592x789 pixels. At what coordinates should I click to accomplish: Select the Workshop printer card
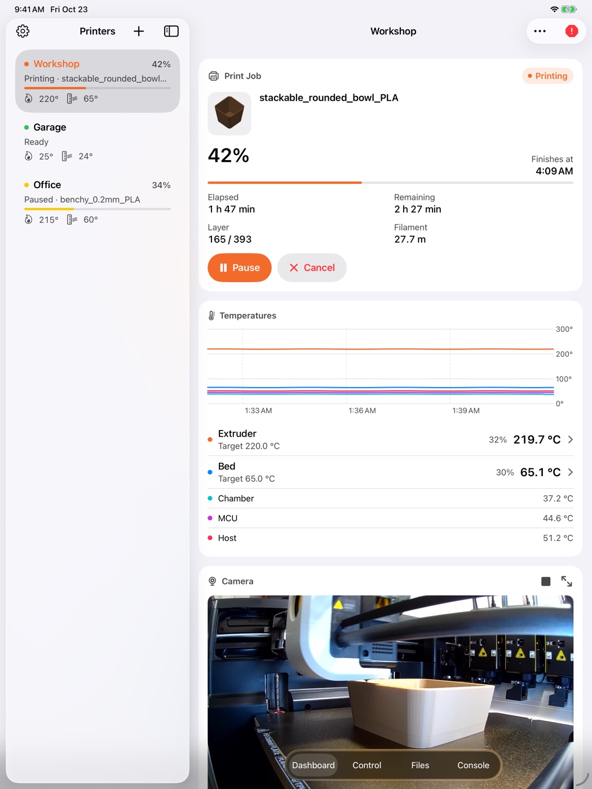(98, 81)
